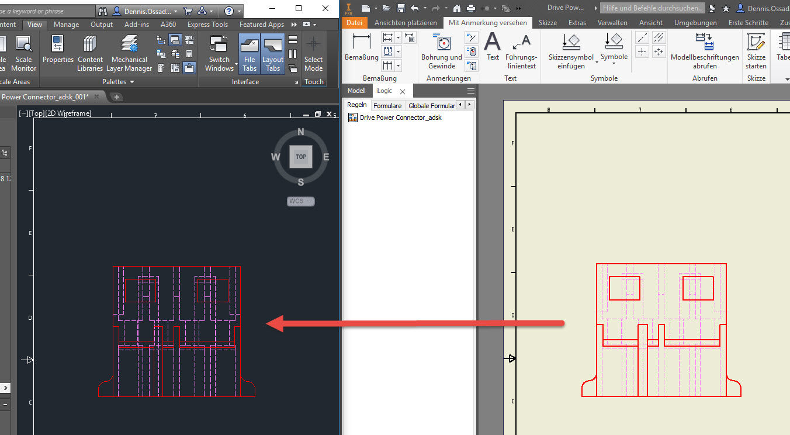
Task: Switch to Ansichten platzieren tab
Action: [x=406, y=23]
